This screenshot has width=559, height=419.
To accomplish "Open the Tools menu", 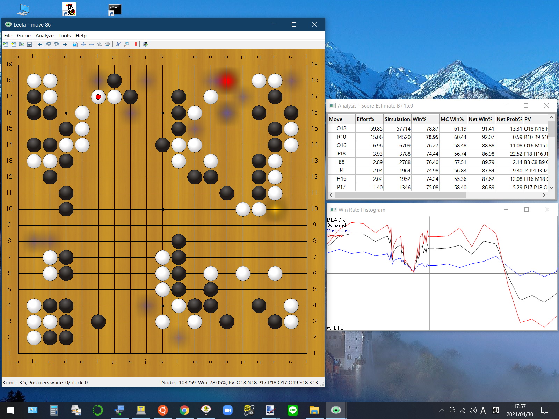I will [x=64, y=36].
